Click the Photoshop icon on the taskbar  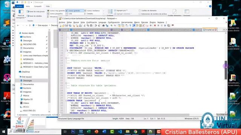click(73, 132)
